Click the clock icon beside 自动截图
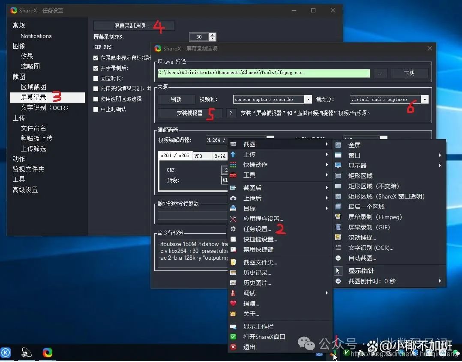462x362 pixels. 338,258
